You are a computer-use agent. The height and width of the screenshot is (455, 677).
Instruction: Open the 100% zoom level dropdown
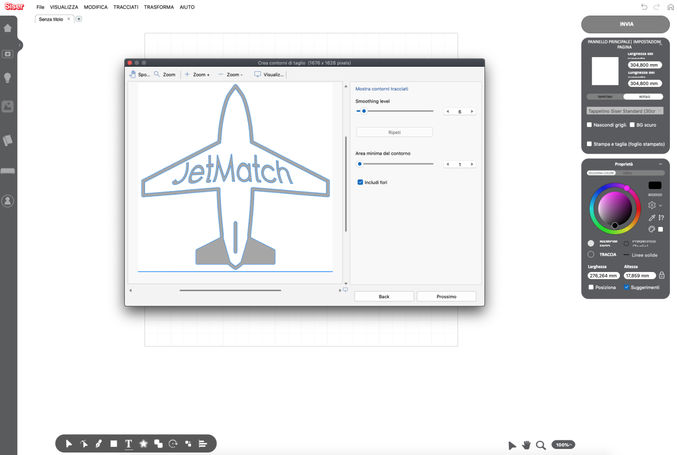point(563,445)
